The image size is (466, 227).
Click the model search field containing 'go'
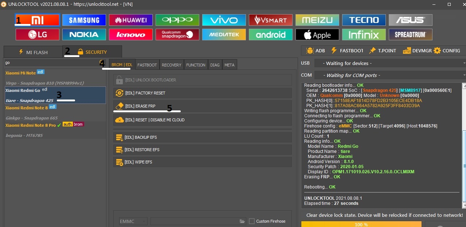pos(51,62)
